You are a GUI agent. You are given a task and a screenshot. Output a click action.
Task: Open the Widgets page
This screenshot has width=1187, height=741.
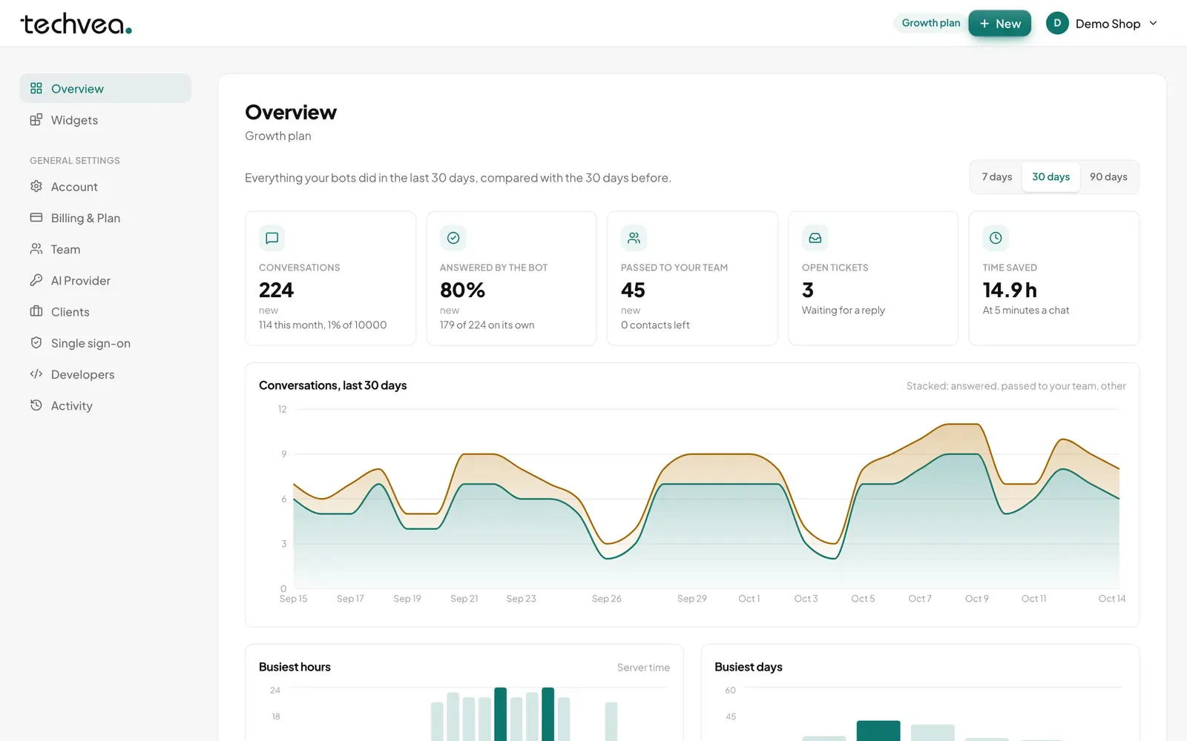tap(105, 120)
